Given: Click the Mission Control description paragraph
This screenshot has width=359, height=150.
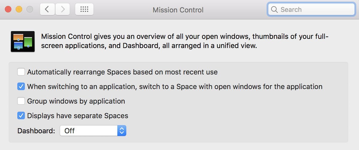Looking at the screenshot, I should [x=185, y=42].
